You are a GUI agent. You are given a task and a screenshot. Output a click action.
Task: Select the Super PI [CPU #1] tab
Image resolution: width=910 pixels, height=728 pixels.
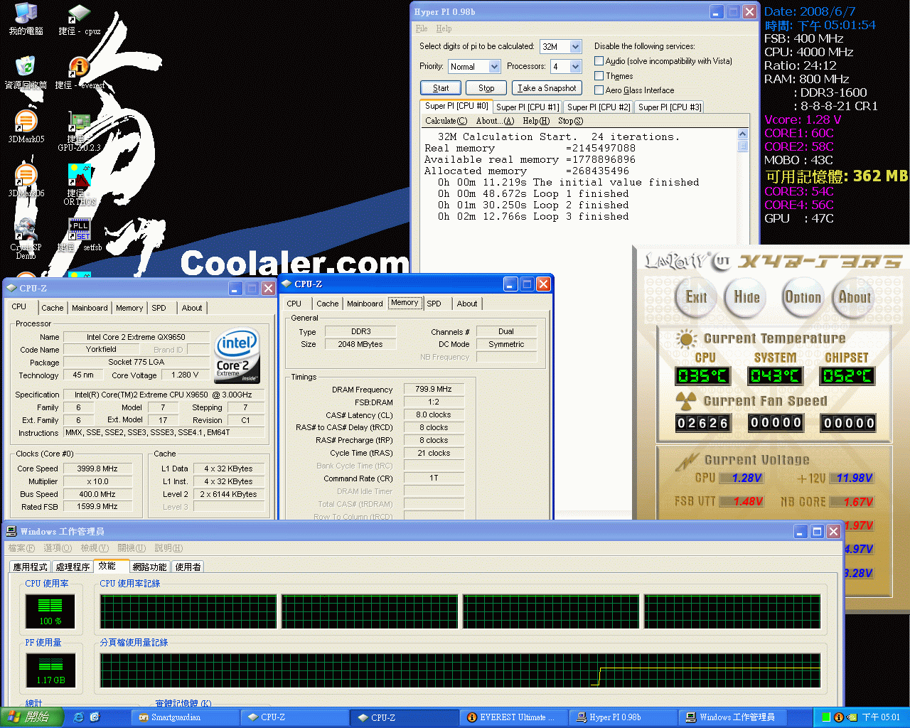pyautogui.click(x=528, y=107)
